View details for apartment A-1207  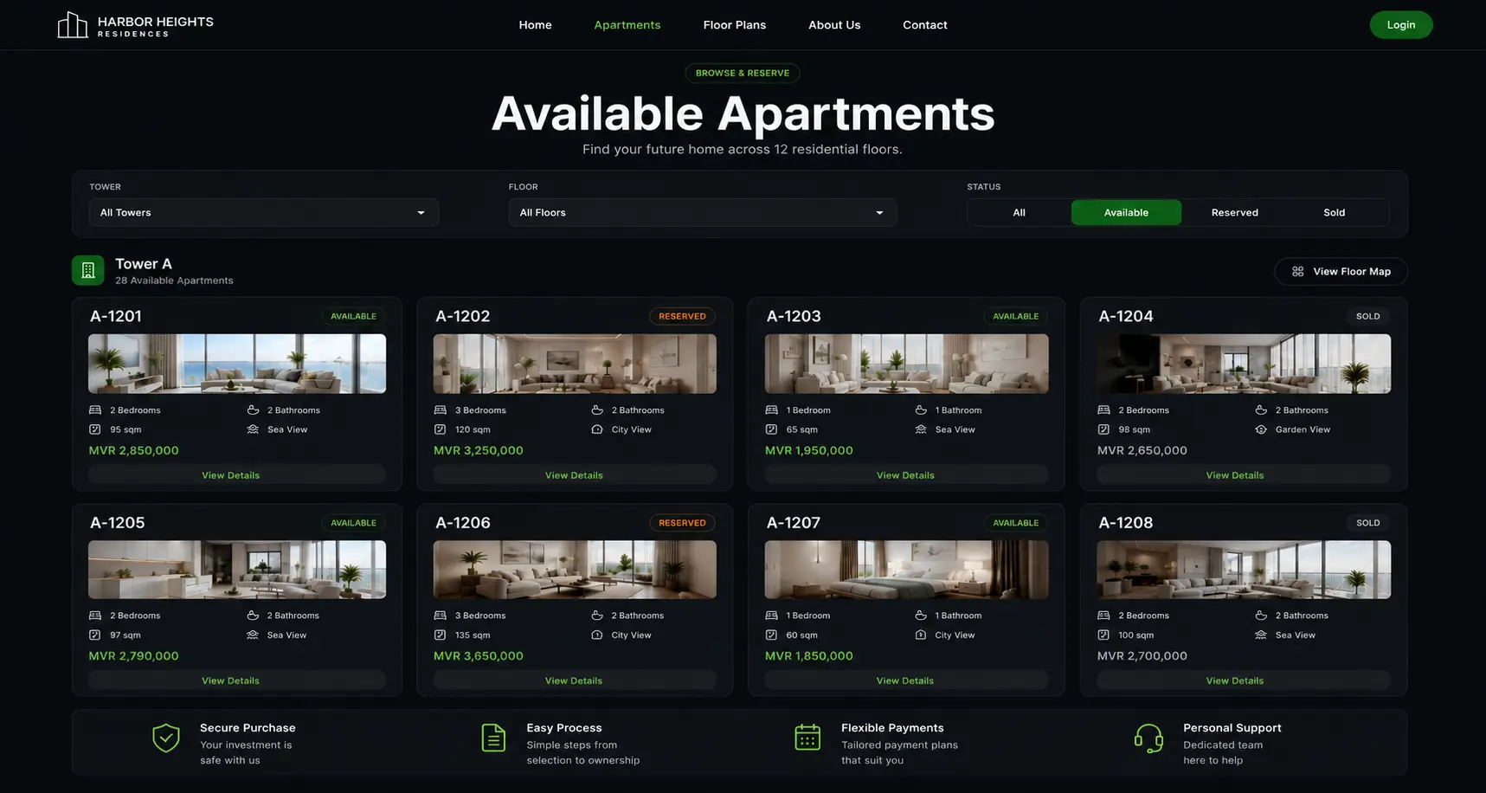(906, 680)
